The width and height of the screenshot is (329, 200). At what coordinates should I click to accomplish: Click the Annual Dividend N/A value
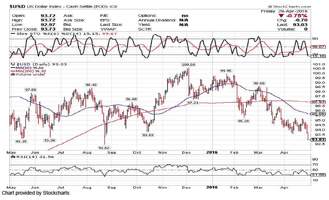(x=184, y=20)
